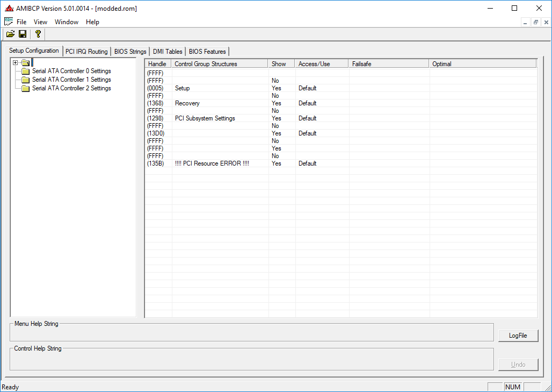
Task: Click the Failsafe column header
Action: coord(389,64)
